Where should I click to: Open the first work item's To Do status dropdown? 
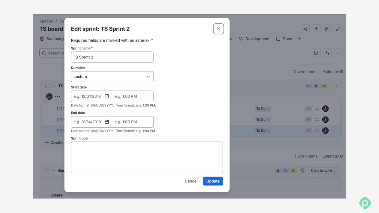[x=263, y=109]
